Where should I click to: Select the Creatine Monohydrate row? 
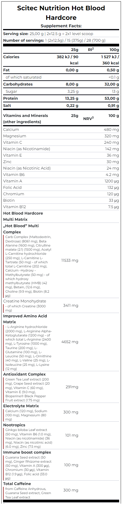click(61, 306)
